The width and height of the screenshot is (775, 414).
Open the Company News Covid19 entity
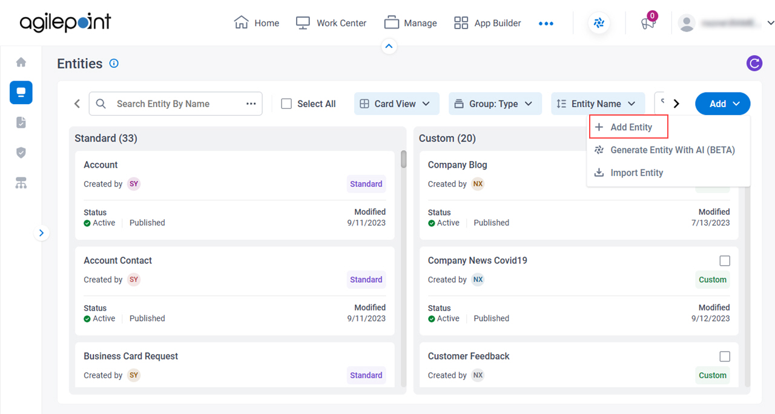click(579, 291)
